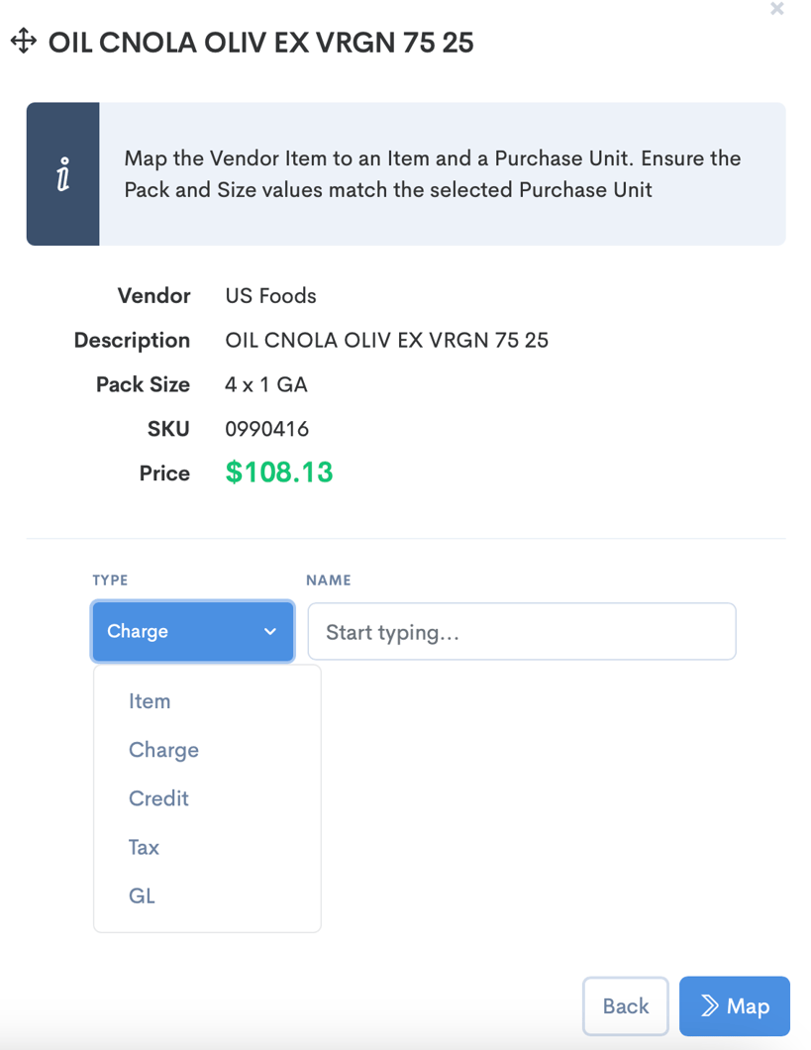Open the Type dropdown showing Charge
This screenshot has height=1050, width=811.
click(192, 631)
